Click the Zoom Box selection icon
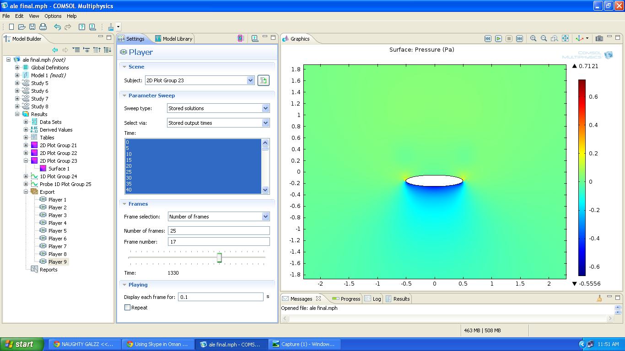Viewport: 625px width, 351px height. coord(554,39)
